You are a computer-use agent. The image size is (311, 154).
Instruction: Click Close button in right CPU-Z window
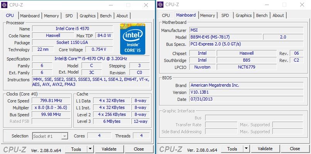click(295, 149)
